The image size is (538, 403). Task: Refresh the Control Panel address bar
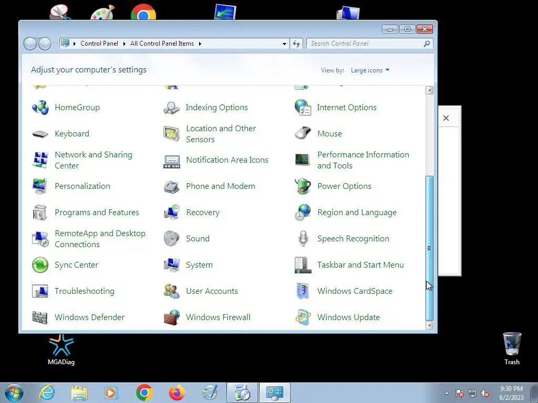point(296,44)
